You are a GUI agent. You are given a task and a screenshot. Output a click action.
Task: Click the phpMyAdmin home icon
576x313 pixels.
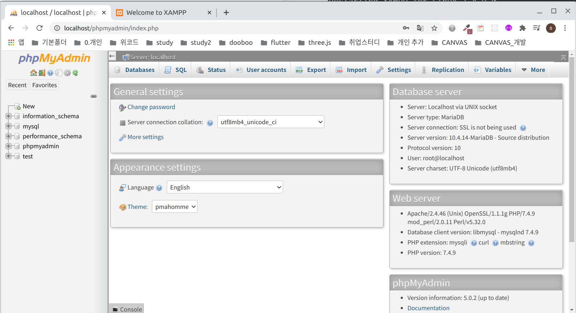33,73
